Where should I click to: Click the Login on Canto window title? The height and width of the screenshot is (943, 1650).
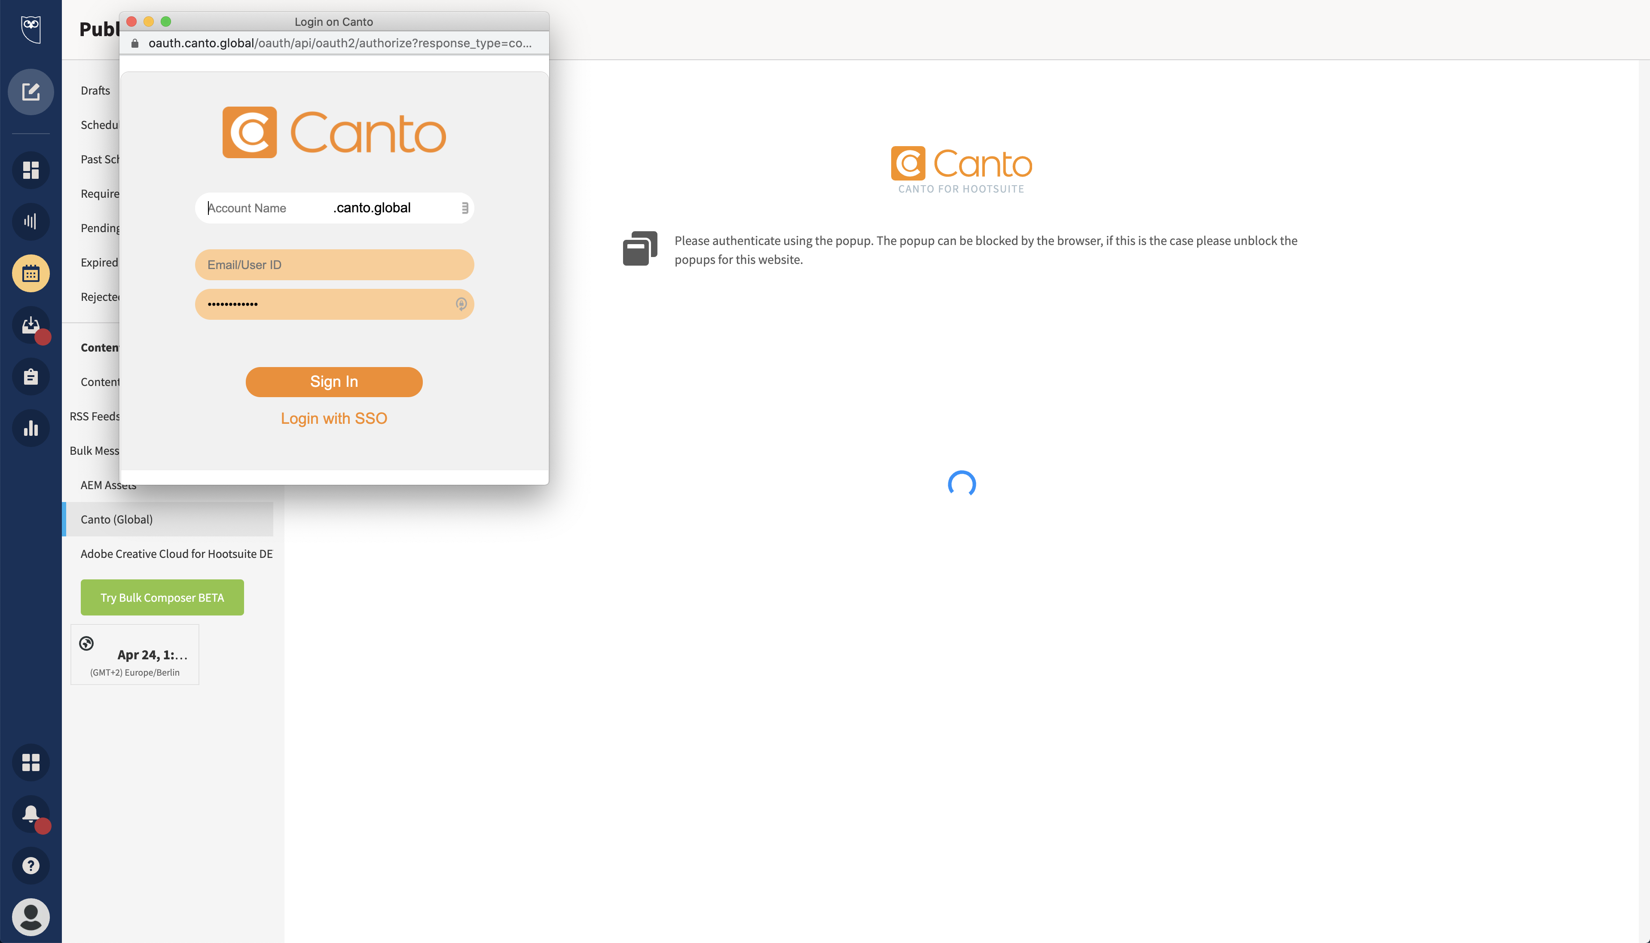coord(334,21)
